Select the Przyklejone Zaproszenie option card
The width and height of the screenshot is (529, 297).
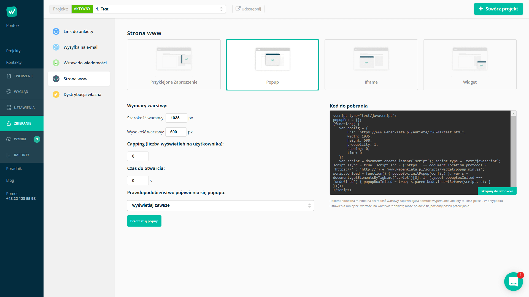pyautogui.click(x=174, y=65)
